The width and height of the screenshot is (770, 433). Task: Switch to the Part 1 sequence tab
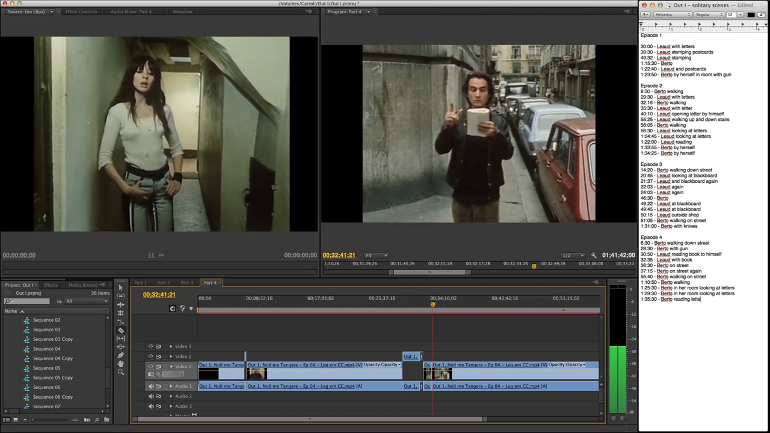[140, 283]
